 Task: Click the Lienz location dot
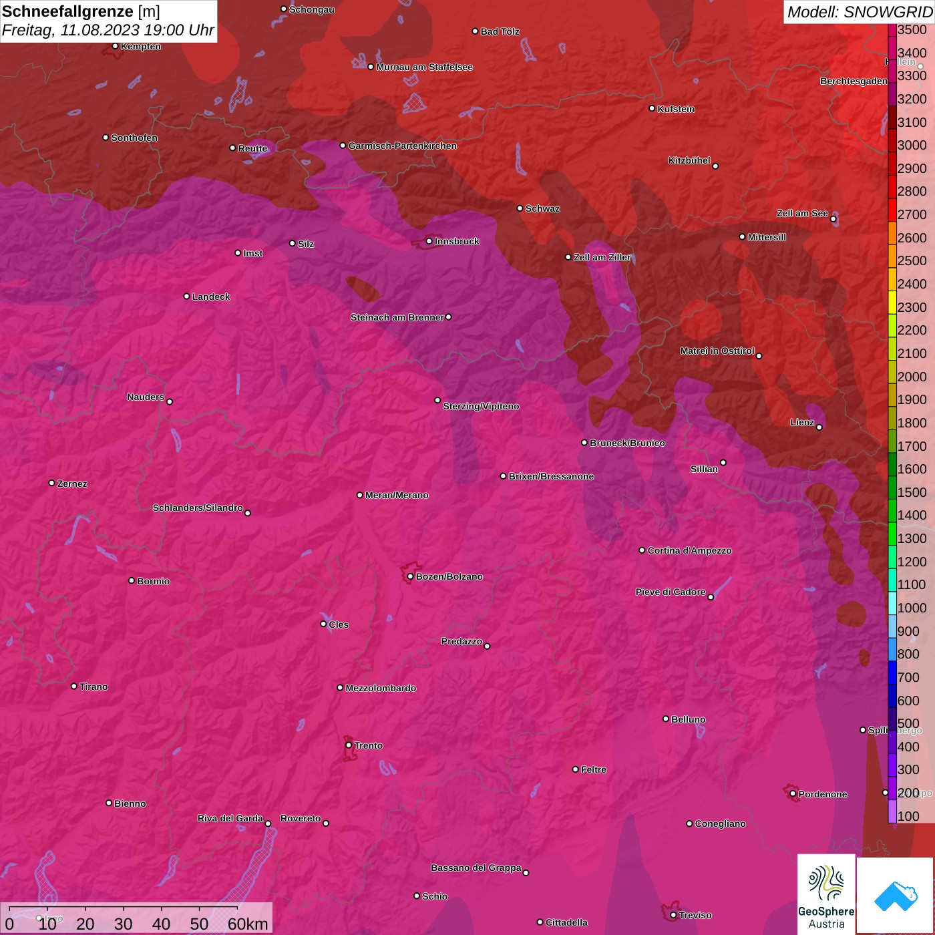click(819, 427)
